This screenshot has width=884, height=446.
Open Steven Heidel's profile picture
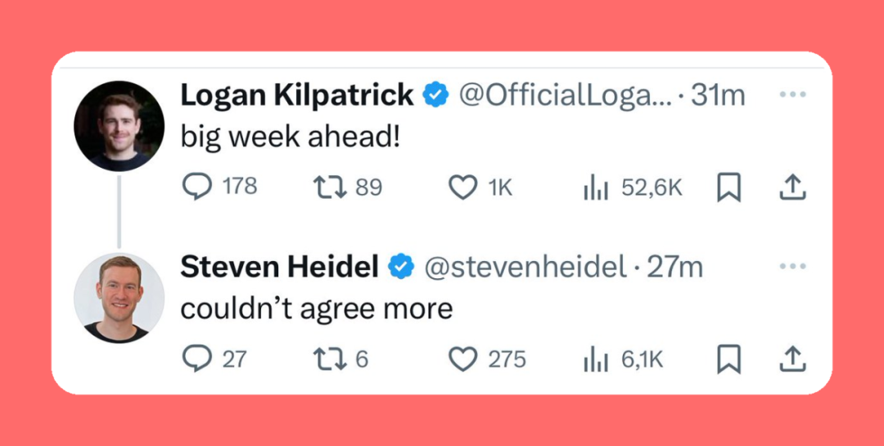click(119, 298)
